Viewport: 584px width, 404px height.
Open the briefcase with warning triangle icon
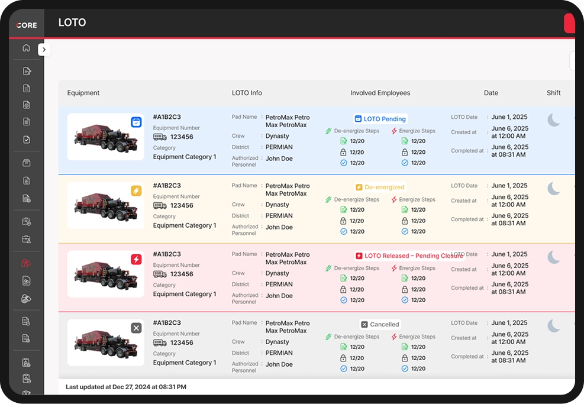tap(27, 239)
